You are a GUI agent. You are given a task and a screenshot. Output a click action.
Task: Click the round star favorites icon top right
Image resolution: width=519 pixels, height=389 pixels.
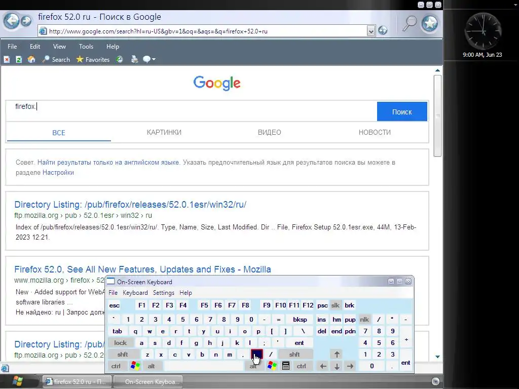click(430, 23)
